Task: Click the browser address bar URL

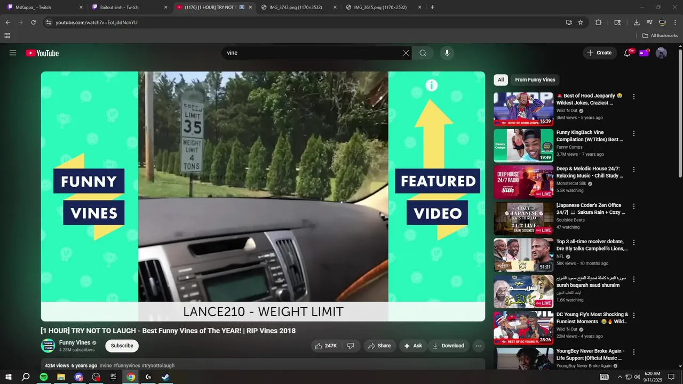Action: click(97, 22)
